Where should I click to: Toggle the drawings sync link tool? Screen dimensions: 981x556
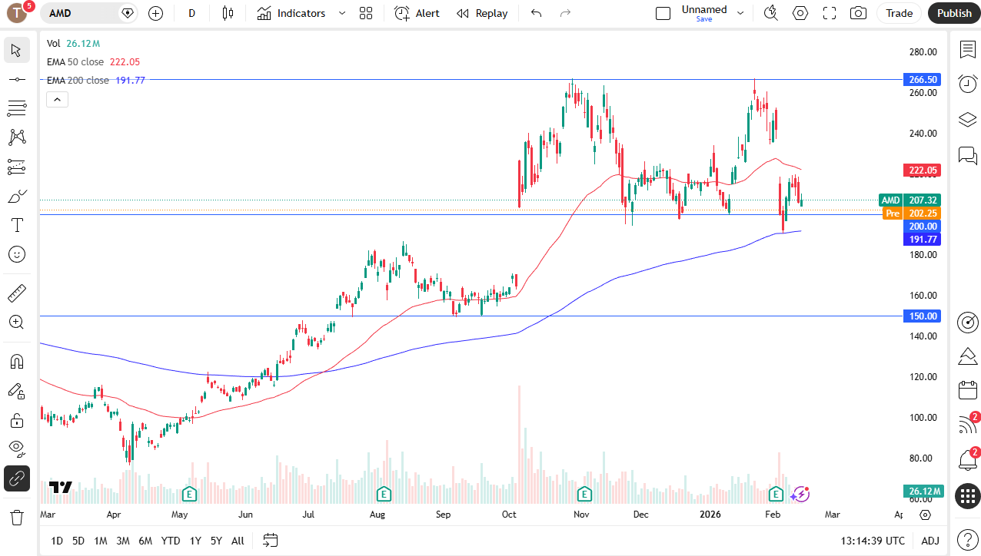[16, 478]
